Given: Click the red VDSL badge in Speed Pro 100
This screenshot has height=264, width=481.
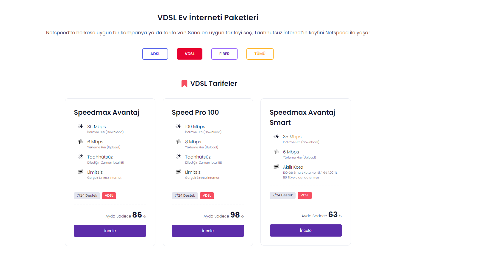Looking at the screenshot, I should pos(207,195).
